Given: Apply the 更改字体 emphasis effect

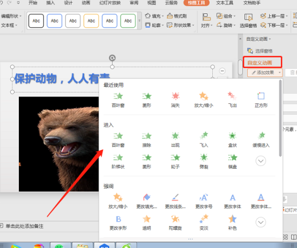Looking at the screenshot, I should pos(233,201).
